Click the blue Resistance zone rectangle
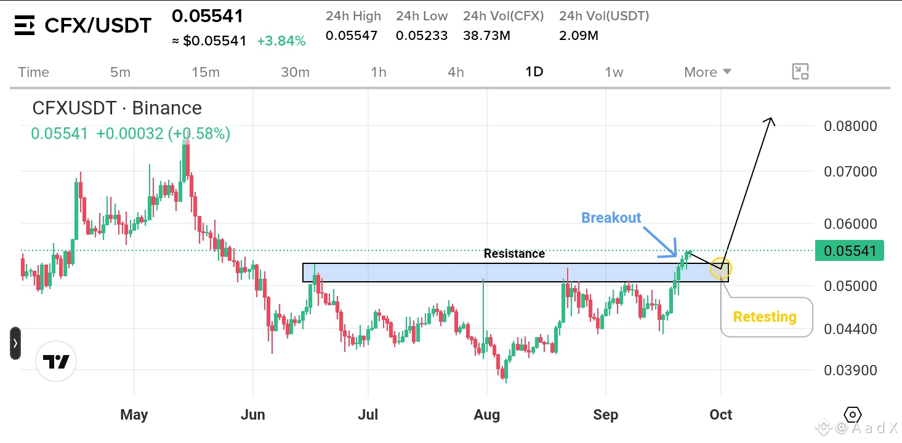 [x=515, y=273]
